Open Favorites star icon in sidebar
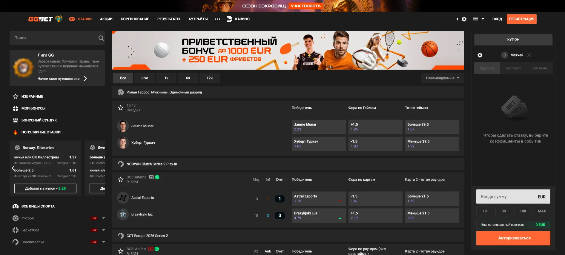This screenshot has width=565, height=255. [16, 96]
